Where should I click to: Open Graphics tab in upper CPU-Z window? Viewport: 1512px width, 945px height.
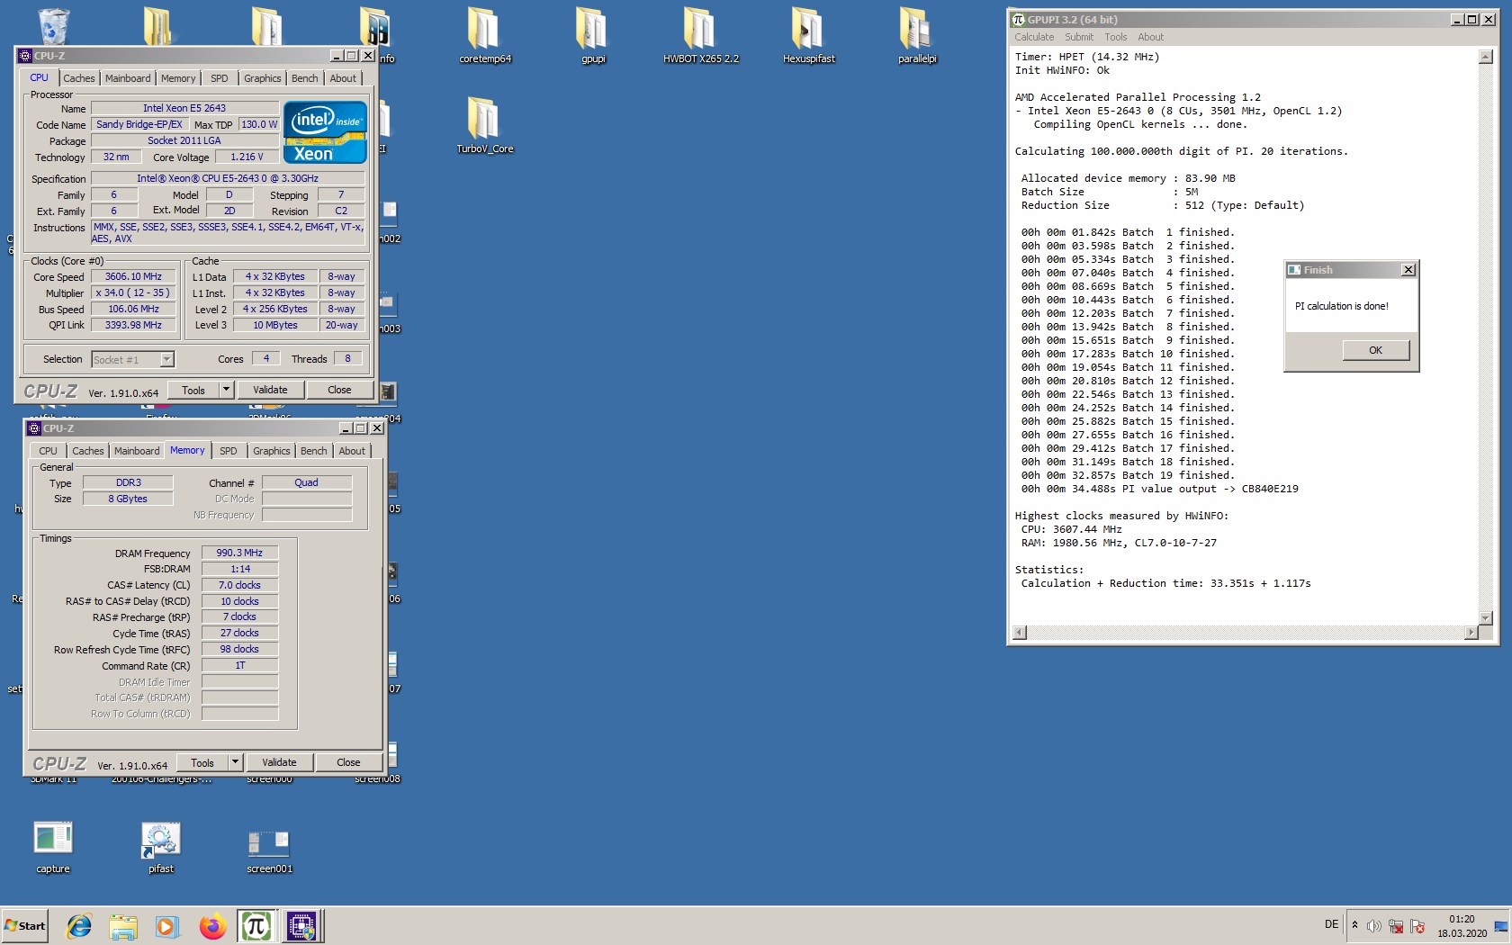[263, 78]
